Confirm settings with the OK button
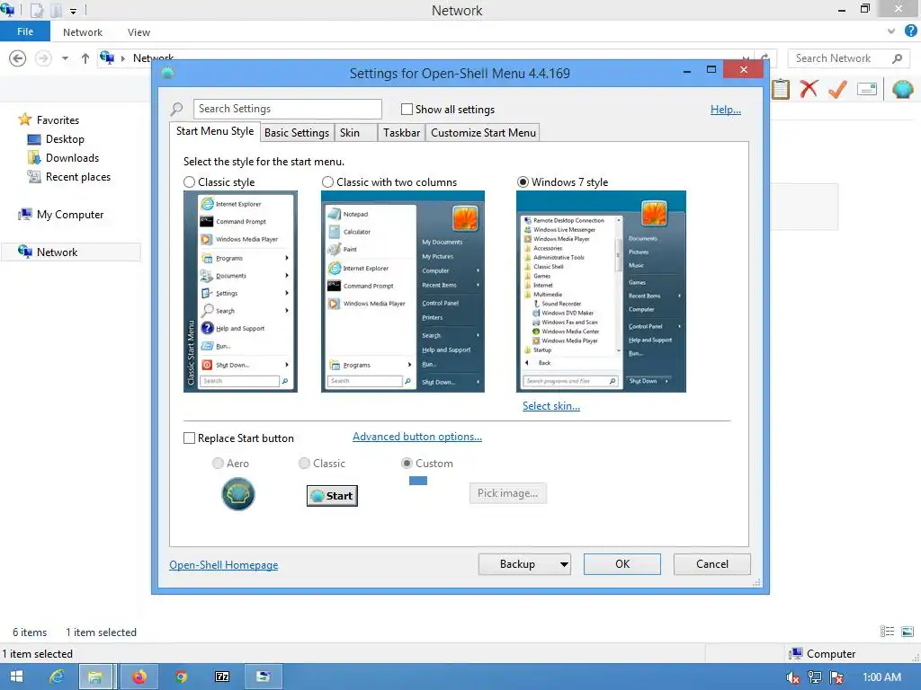 click(622, 564)
